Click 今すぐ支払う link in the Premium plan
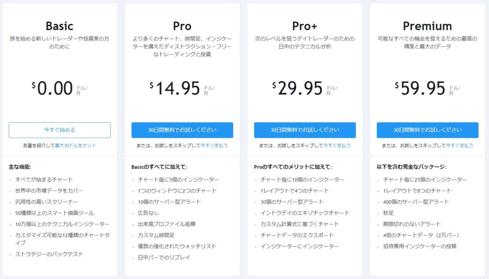The width and height of the screenshot is (489, 279). click(459, 145)
